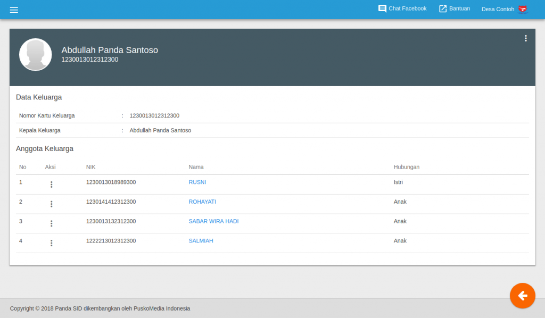Click the Hubungan column header
Screen dimensions: 545x318
click(x=407, y=167)
